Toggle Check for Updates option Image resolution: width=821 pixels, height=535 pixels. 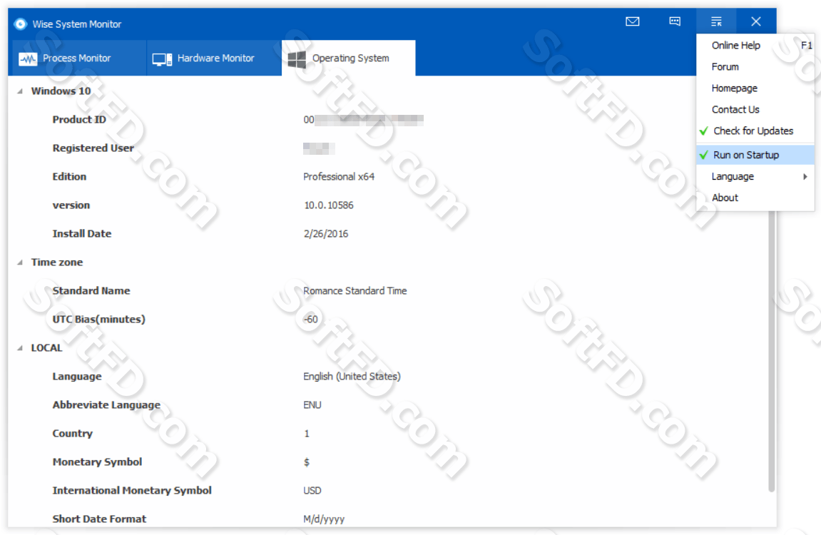[x=755, y=131]
